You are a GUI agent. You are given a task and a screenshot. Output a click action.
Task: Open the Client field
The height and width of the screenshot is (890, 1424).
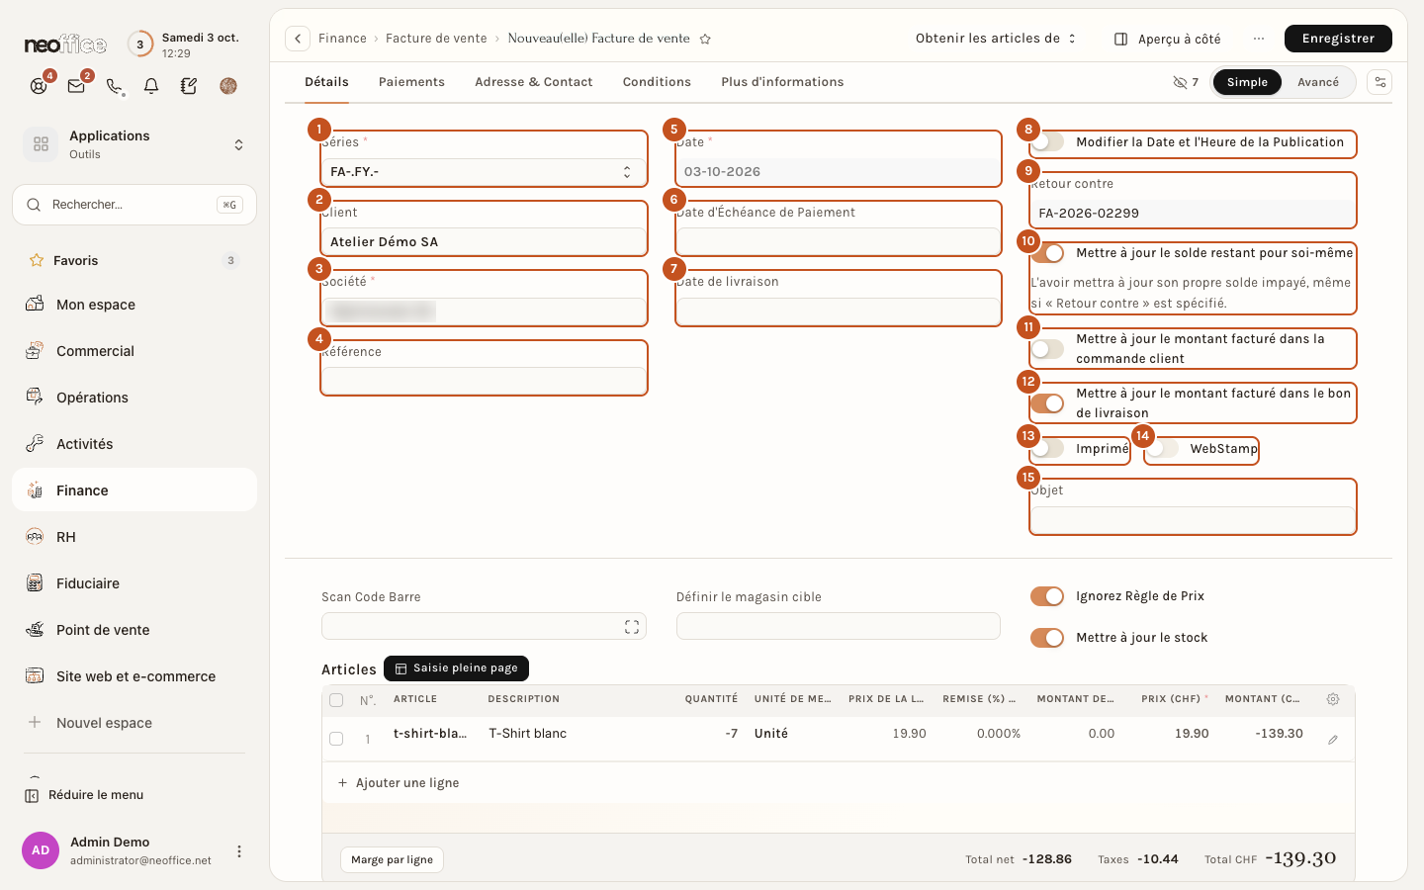(484, 241)
